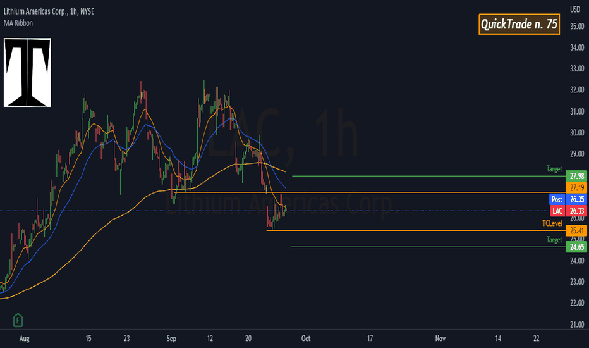This screenshot has width=589, height=348.
Task: Click the lower green Target text label
Action: point(554,240)
